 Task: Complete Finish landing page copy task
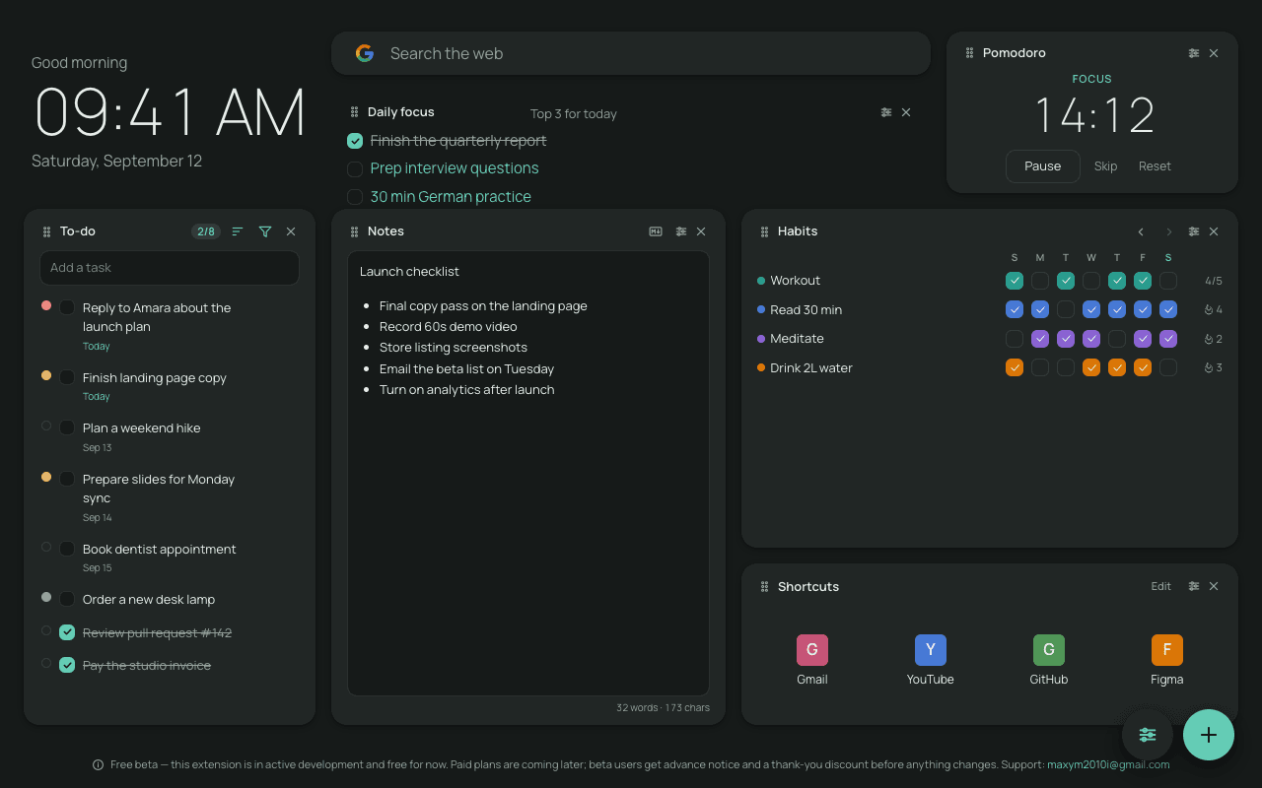[x=67, y=377]
